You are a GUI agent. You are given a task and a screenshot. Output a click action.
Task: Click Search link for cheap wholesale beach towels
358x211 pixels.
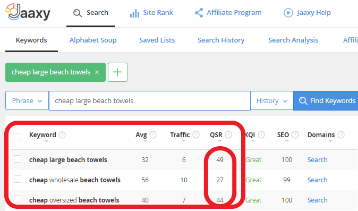click(x=317, y=180)
